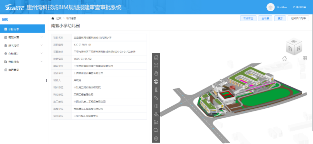Select the zoom-to-fit frame tool
The height and width of the screenshot is (144, 313).
tap(156, 65)
